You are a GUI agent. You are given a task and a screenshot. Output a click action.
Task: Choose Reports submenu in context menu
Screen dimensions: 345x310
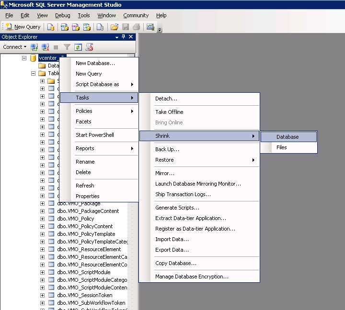coord(99,148)
